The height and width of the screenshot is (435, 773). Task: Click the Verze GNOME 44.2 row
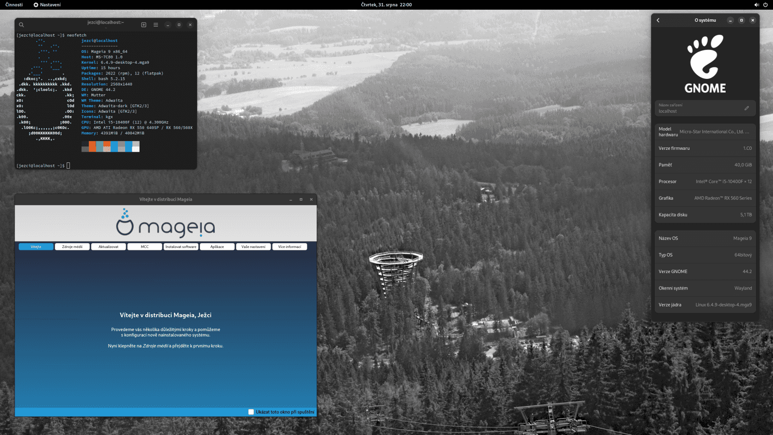(705, 272)
